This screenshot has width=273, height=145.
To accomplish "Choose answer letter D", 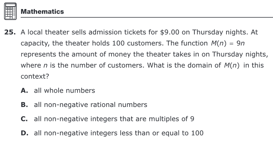I will pyautogui.click(x=24, y=133).
